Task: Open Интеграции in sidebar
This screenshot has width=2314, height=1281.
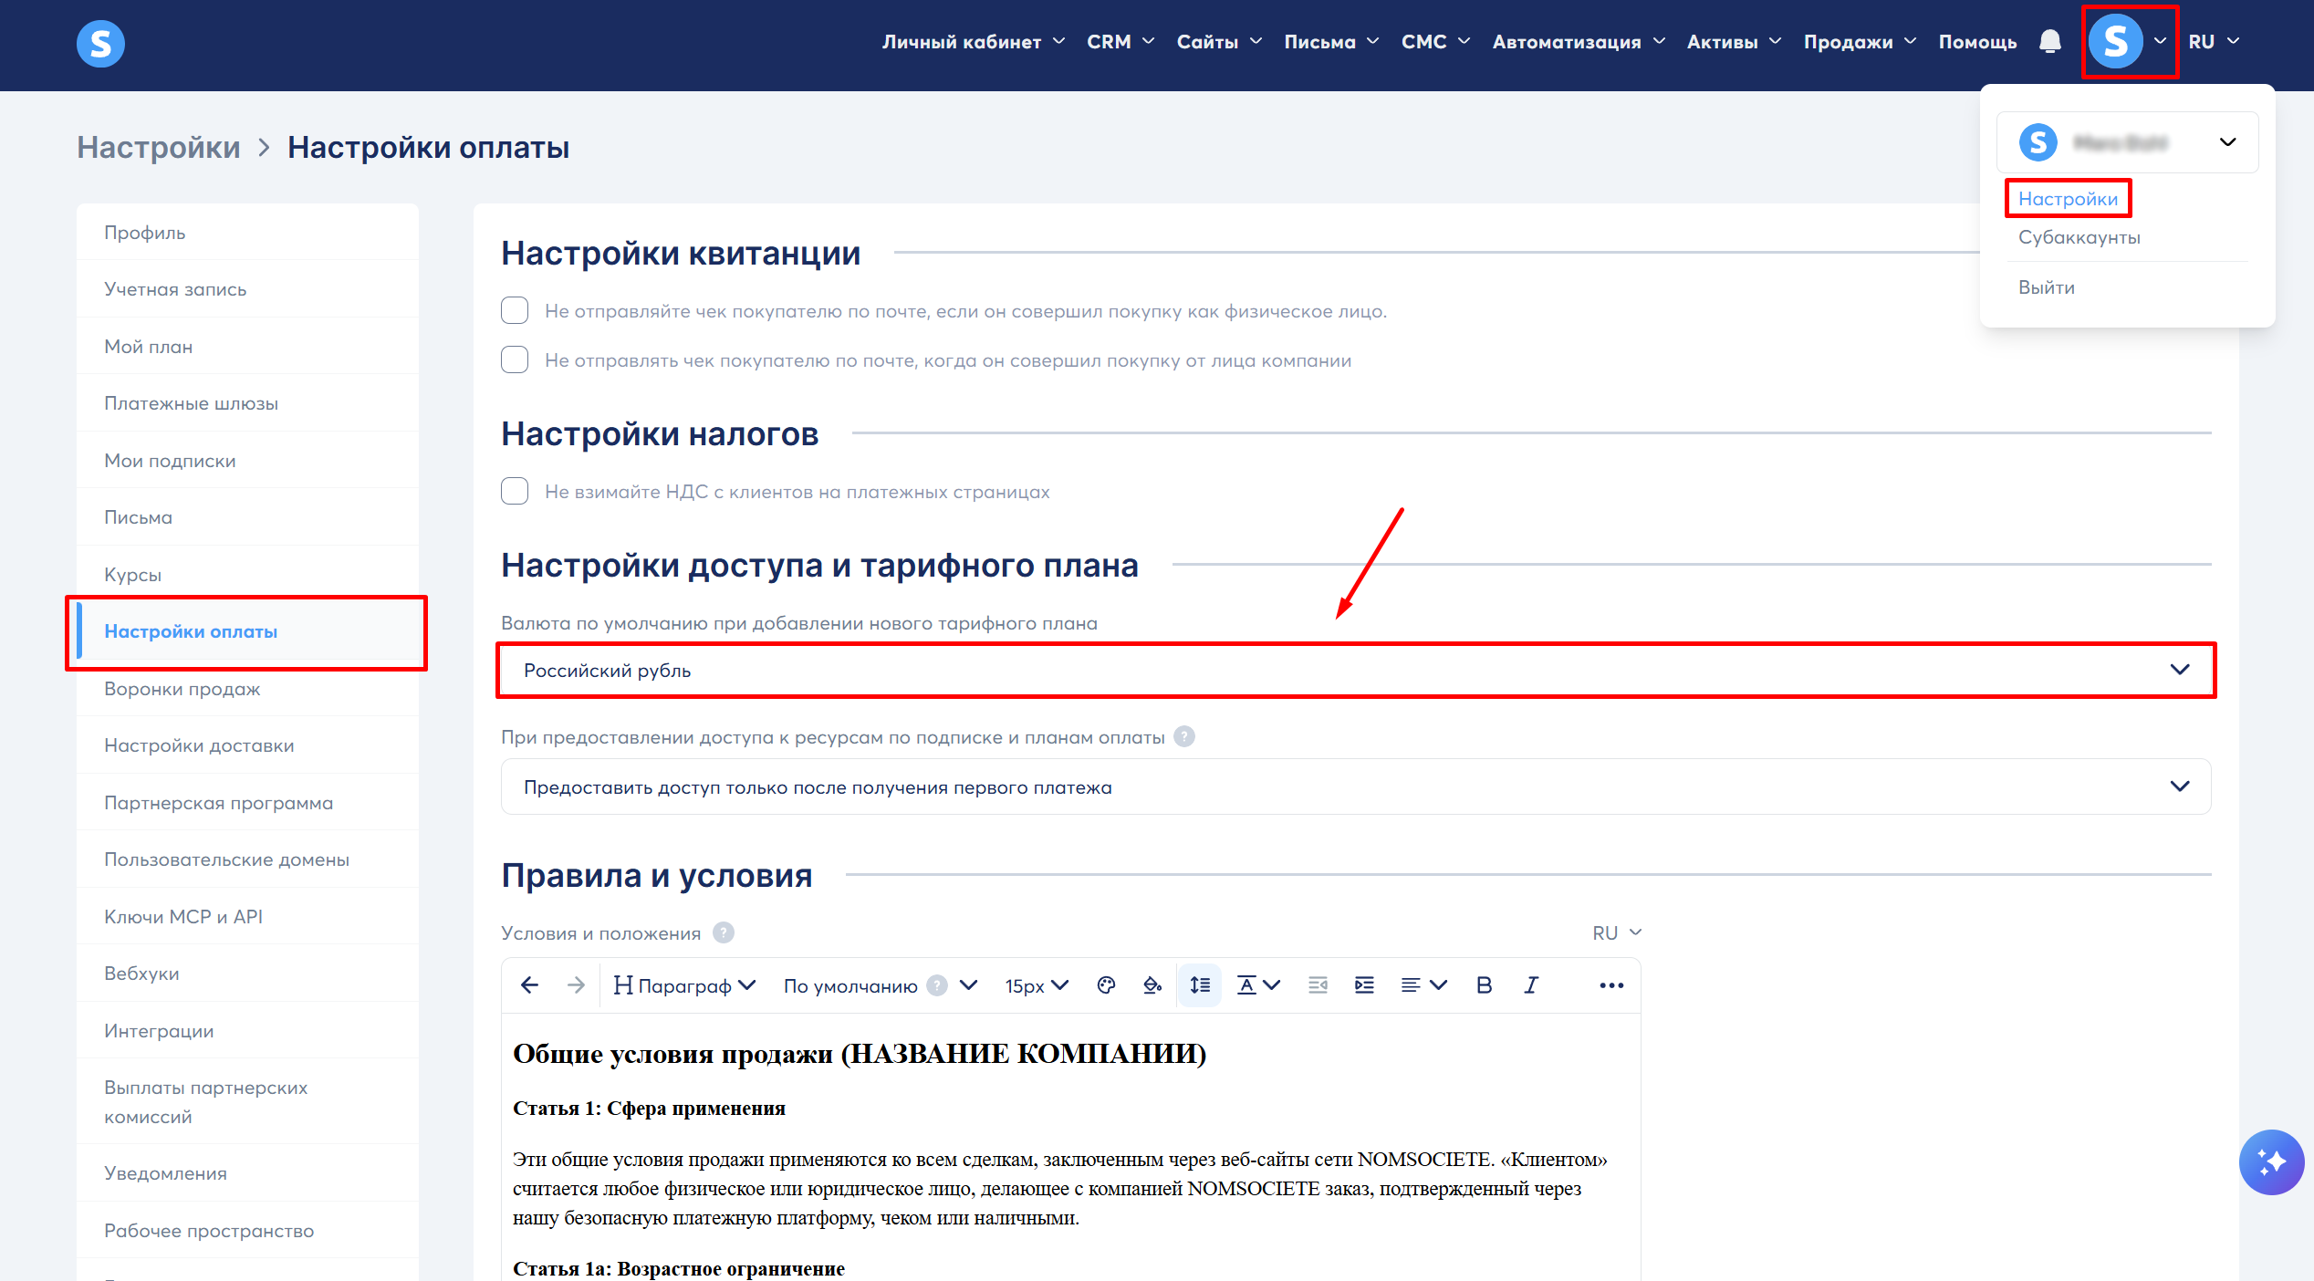Action: click(x=247, y=1031)
